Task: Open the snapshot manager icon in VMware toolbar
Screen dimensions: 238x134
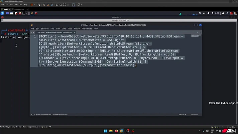Action: point(52,5)
